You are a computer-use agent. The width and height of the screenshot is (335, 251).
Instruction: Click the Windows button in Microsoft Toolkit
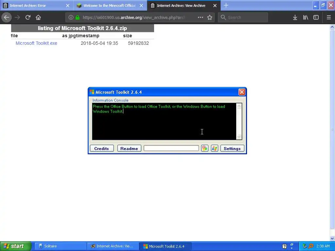coord(215,148)
